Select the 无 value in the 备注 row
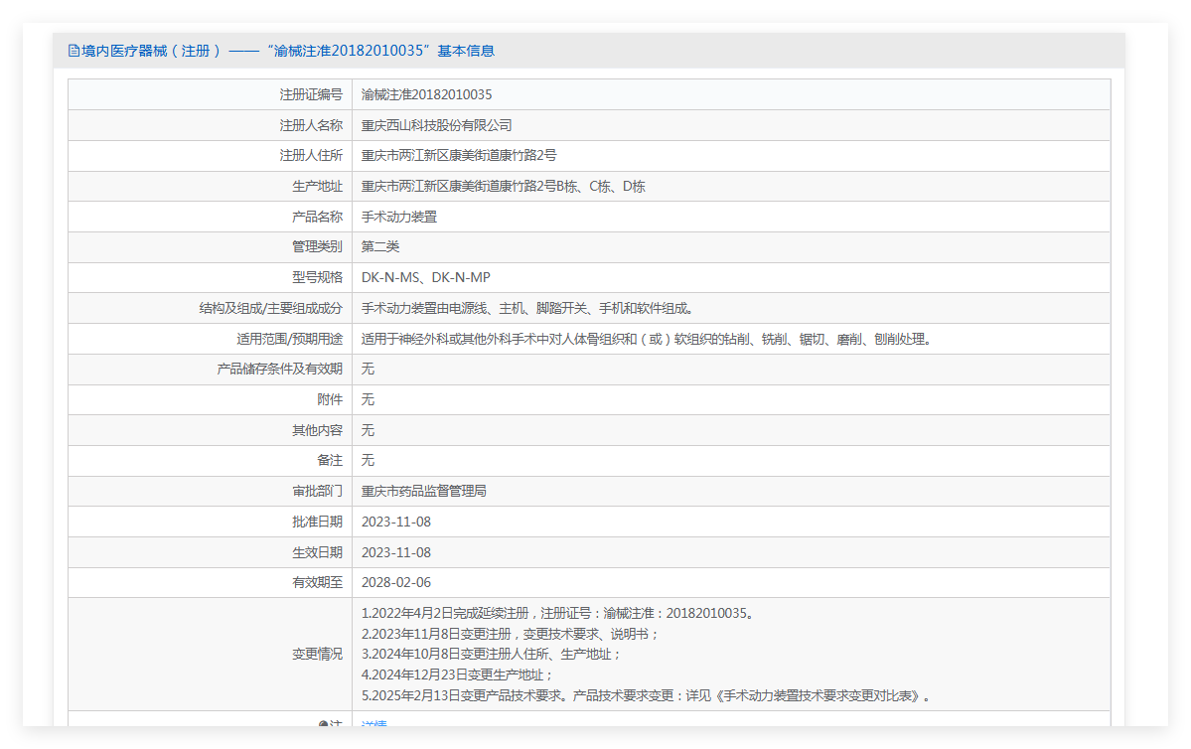This screenshot has width=1191, height=749. click(368, 460)
